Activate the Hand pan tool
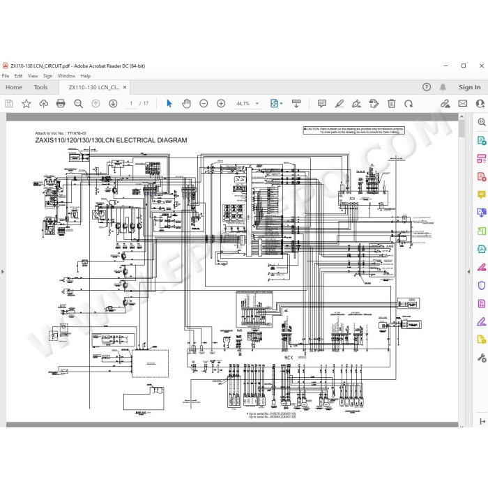The image size is (488, 488). [186, 103]
